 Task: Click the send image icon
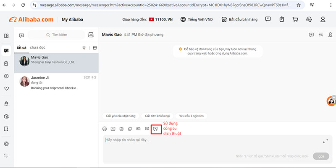click(113, 129)
